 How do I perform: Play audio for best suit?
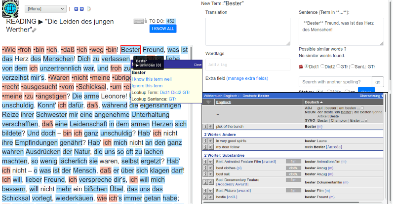pos(211,174)
